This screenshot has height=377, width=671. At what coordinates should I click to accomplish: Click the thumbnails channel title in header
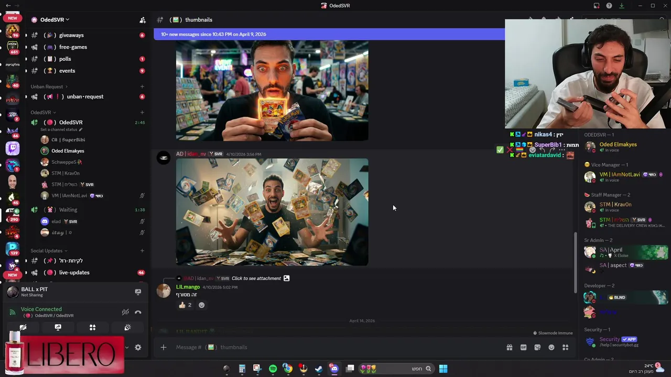click(x=199, y=20)
